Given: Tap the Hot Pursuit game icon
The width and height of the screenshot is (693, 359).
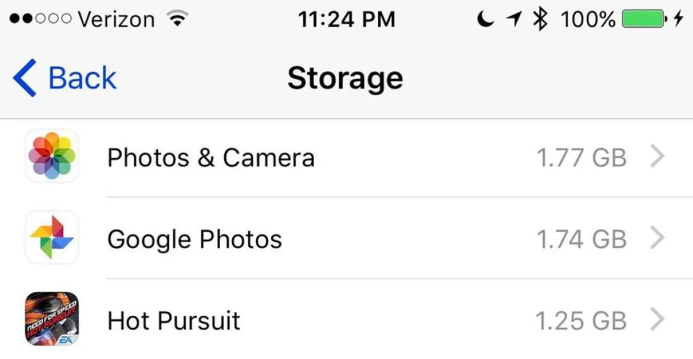Looking at the screenshot, I should (x=52, y=319).
